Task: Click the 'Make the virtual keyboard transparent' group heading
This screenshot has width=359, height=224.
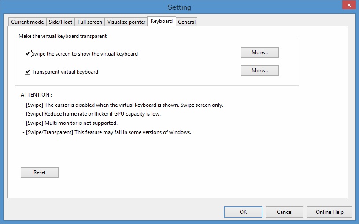Action: 63,36
